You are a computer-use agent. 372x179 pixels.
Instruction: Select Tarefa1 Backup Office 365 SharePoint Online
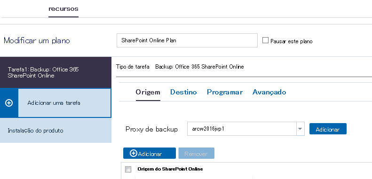(x=55, y=72)
